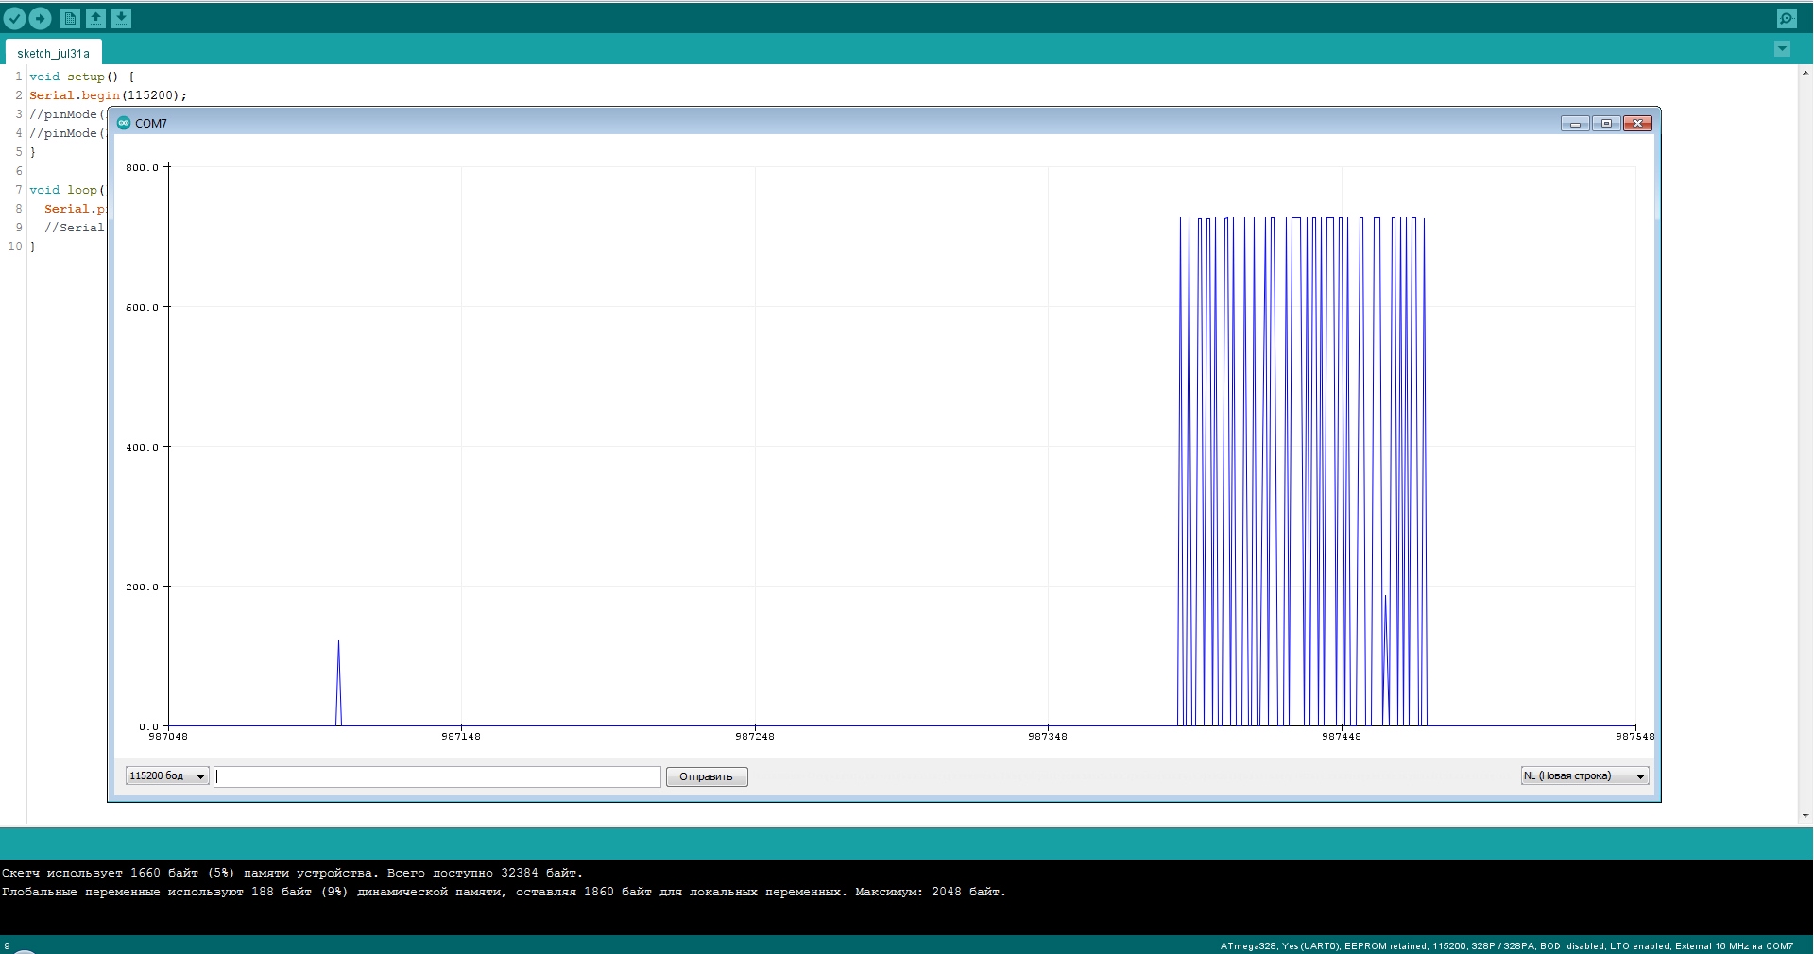Screen dimensions: 1814x954
Task: Minimize the COM7 plotter window
Action: [x=1575, y=124]
